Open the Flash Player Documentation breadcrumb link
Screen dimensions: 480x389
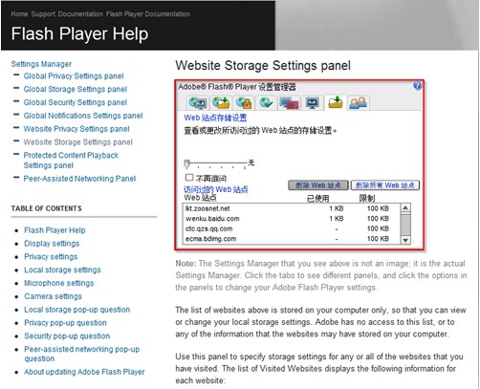click(x=148, y=14)
